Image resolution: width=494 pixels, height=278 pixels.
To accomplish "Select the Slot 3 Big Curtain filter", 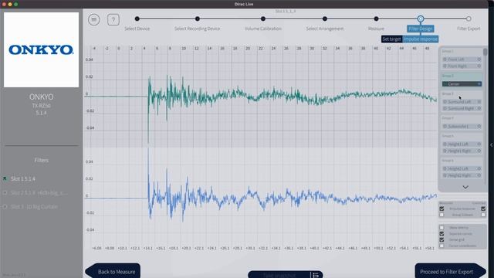I will pos(34,207).
